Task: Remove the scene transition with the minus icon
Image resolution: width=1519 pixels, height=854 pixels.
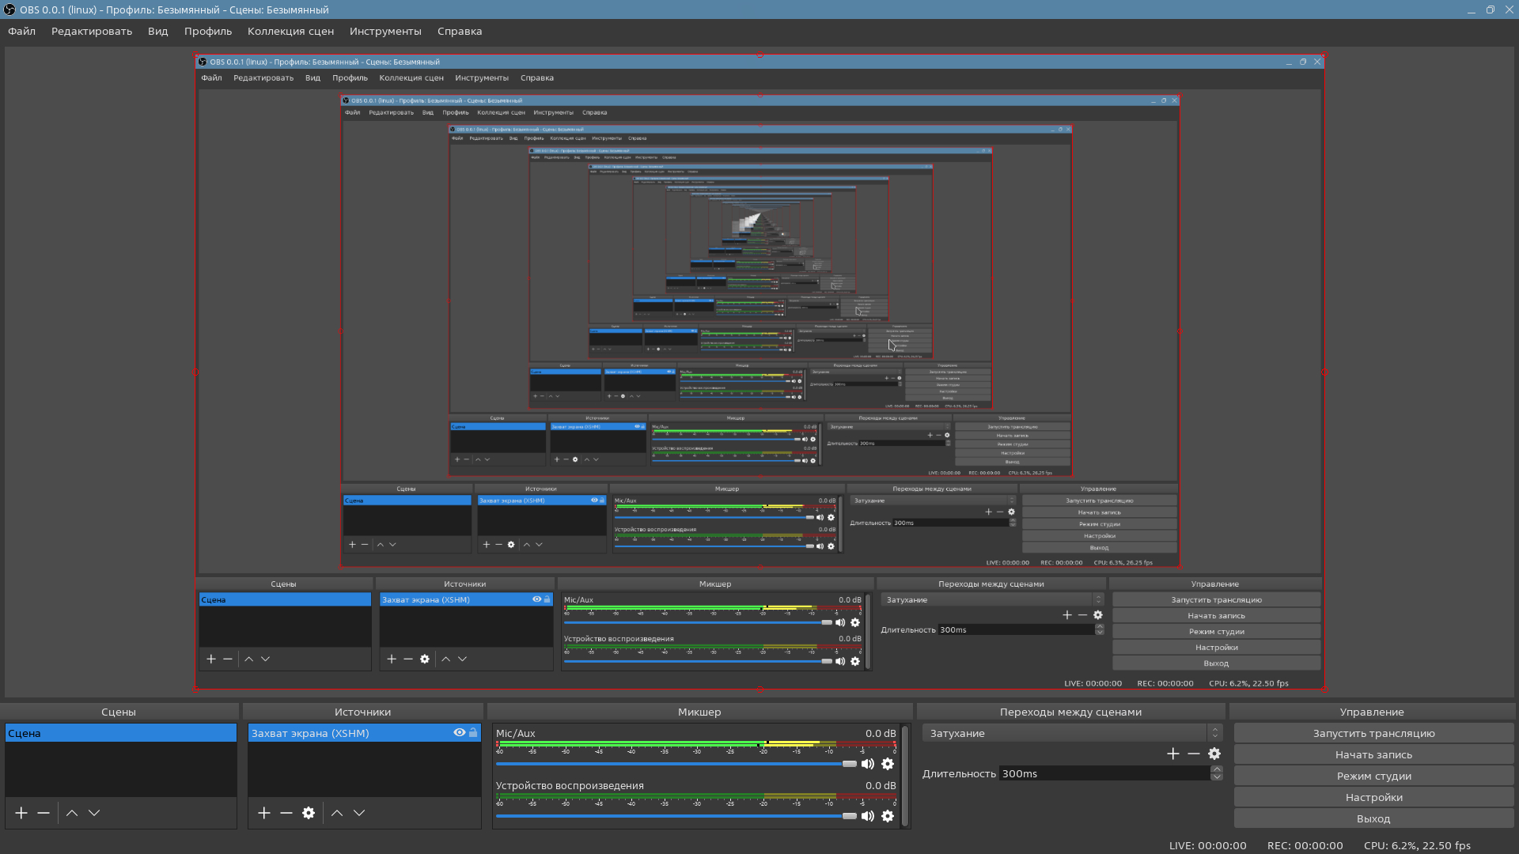Action: click(1194, 754)
